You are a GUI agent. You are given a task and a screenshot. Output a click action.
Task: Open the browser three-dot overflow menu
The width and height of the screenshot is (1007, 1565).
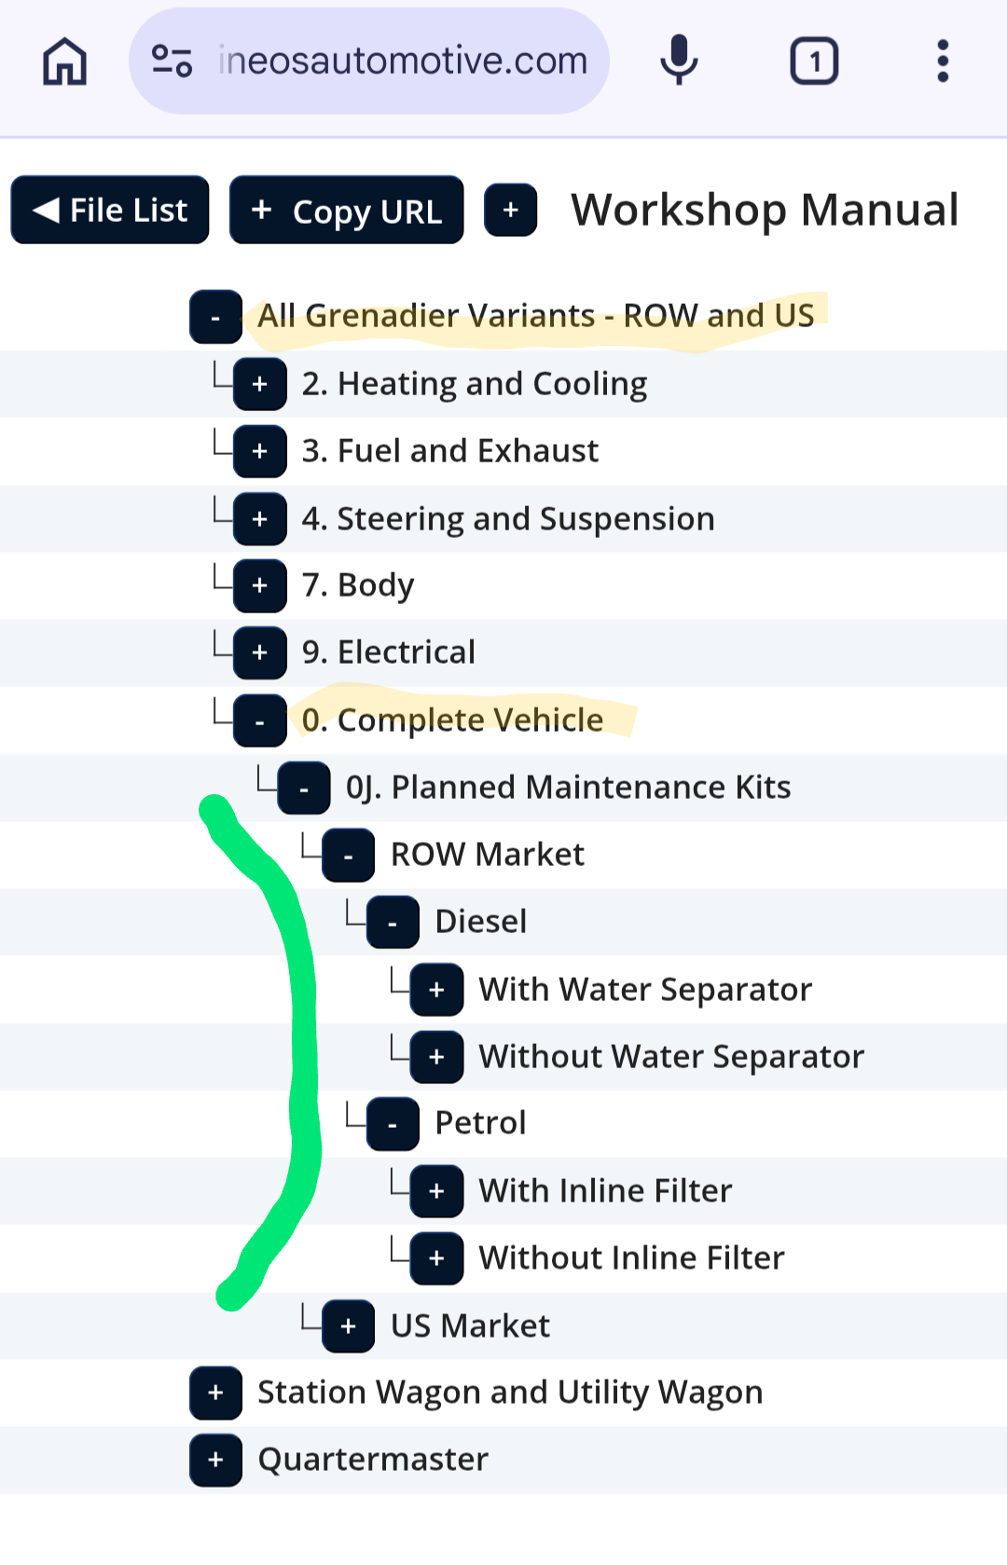943,62
